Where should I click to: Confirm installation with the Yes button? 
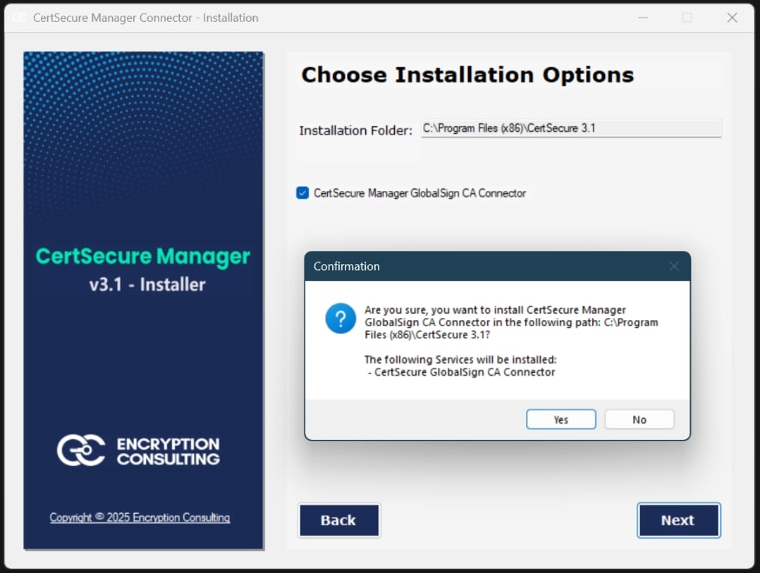tap(561, 419)
